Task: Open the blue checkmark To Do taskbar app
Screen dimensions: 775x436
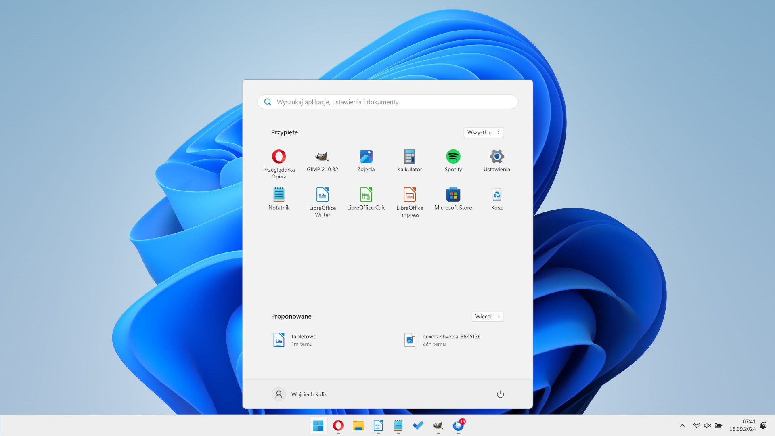Action: (x=418, y=426)
